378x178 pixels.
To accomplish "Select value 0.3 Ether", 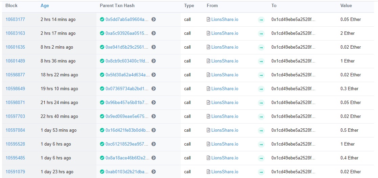I will coord(349,89).
